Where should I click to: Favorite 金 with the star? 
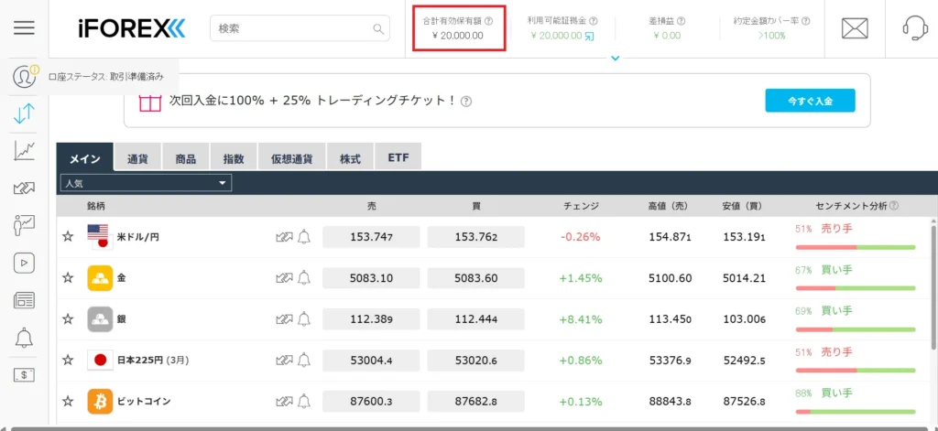68,278
